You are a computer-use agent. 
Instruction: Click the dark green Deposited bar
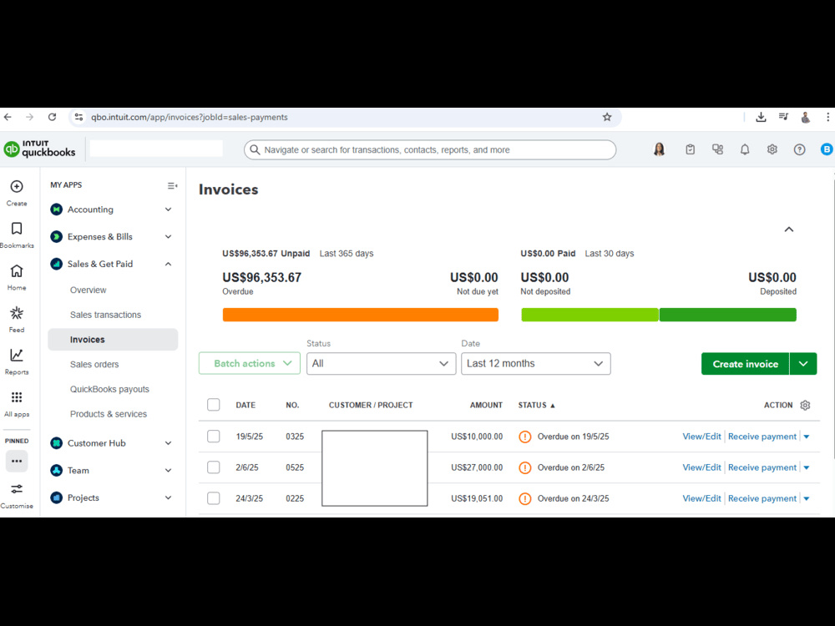pyautogui.click(x=728, y=315)
